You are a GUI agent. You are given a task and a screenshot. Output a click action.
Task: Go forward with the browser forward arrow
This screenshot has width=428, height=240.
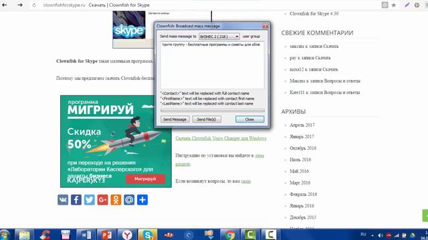click(x=20, y=5)
